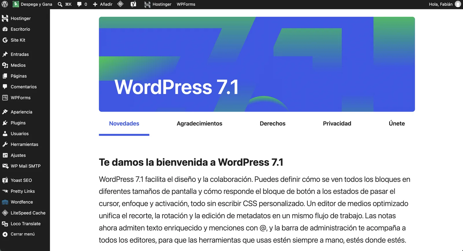The image size is (463, 251).
Task: Click the Cerrar menú label
Action: click(23, 234)
